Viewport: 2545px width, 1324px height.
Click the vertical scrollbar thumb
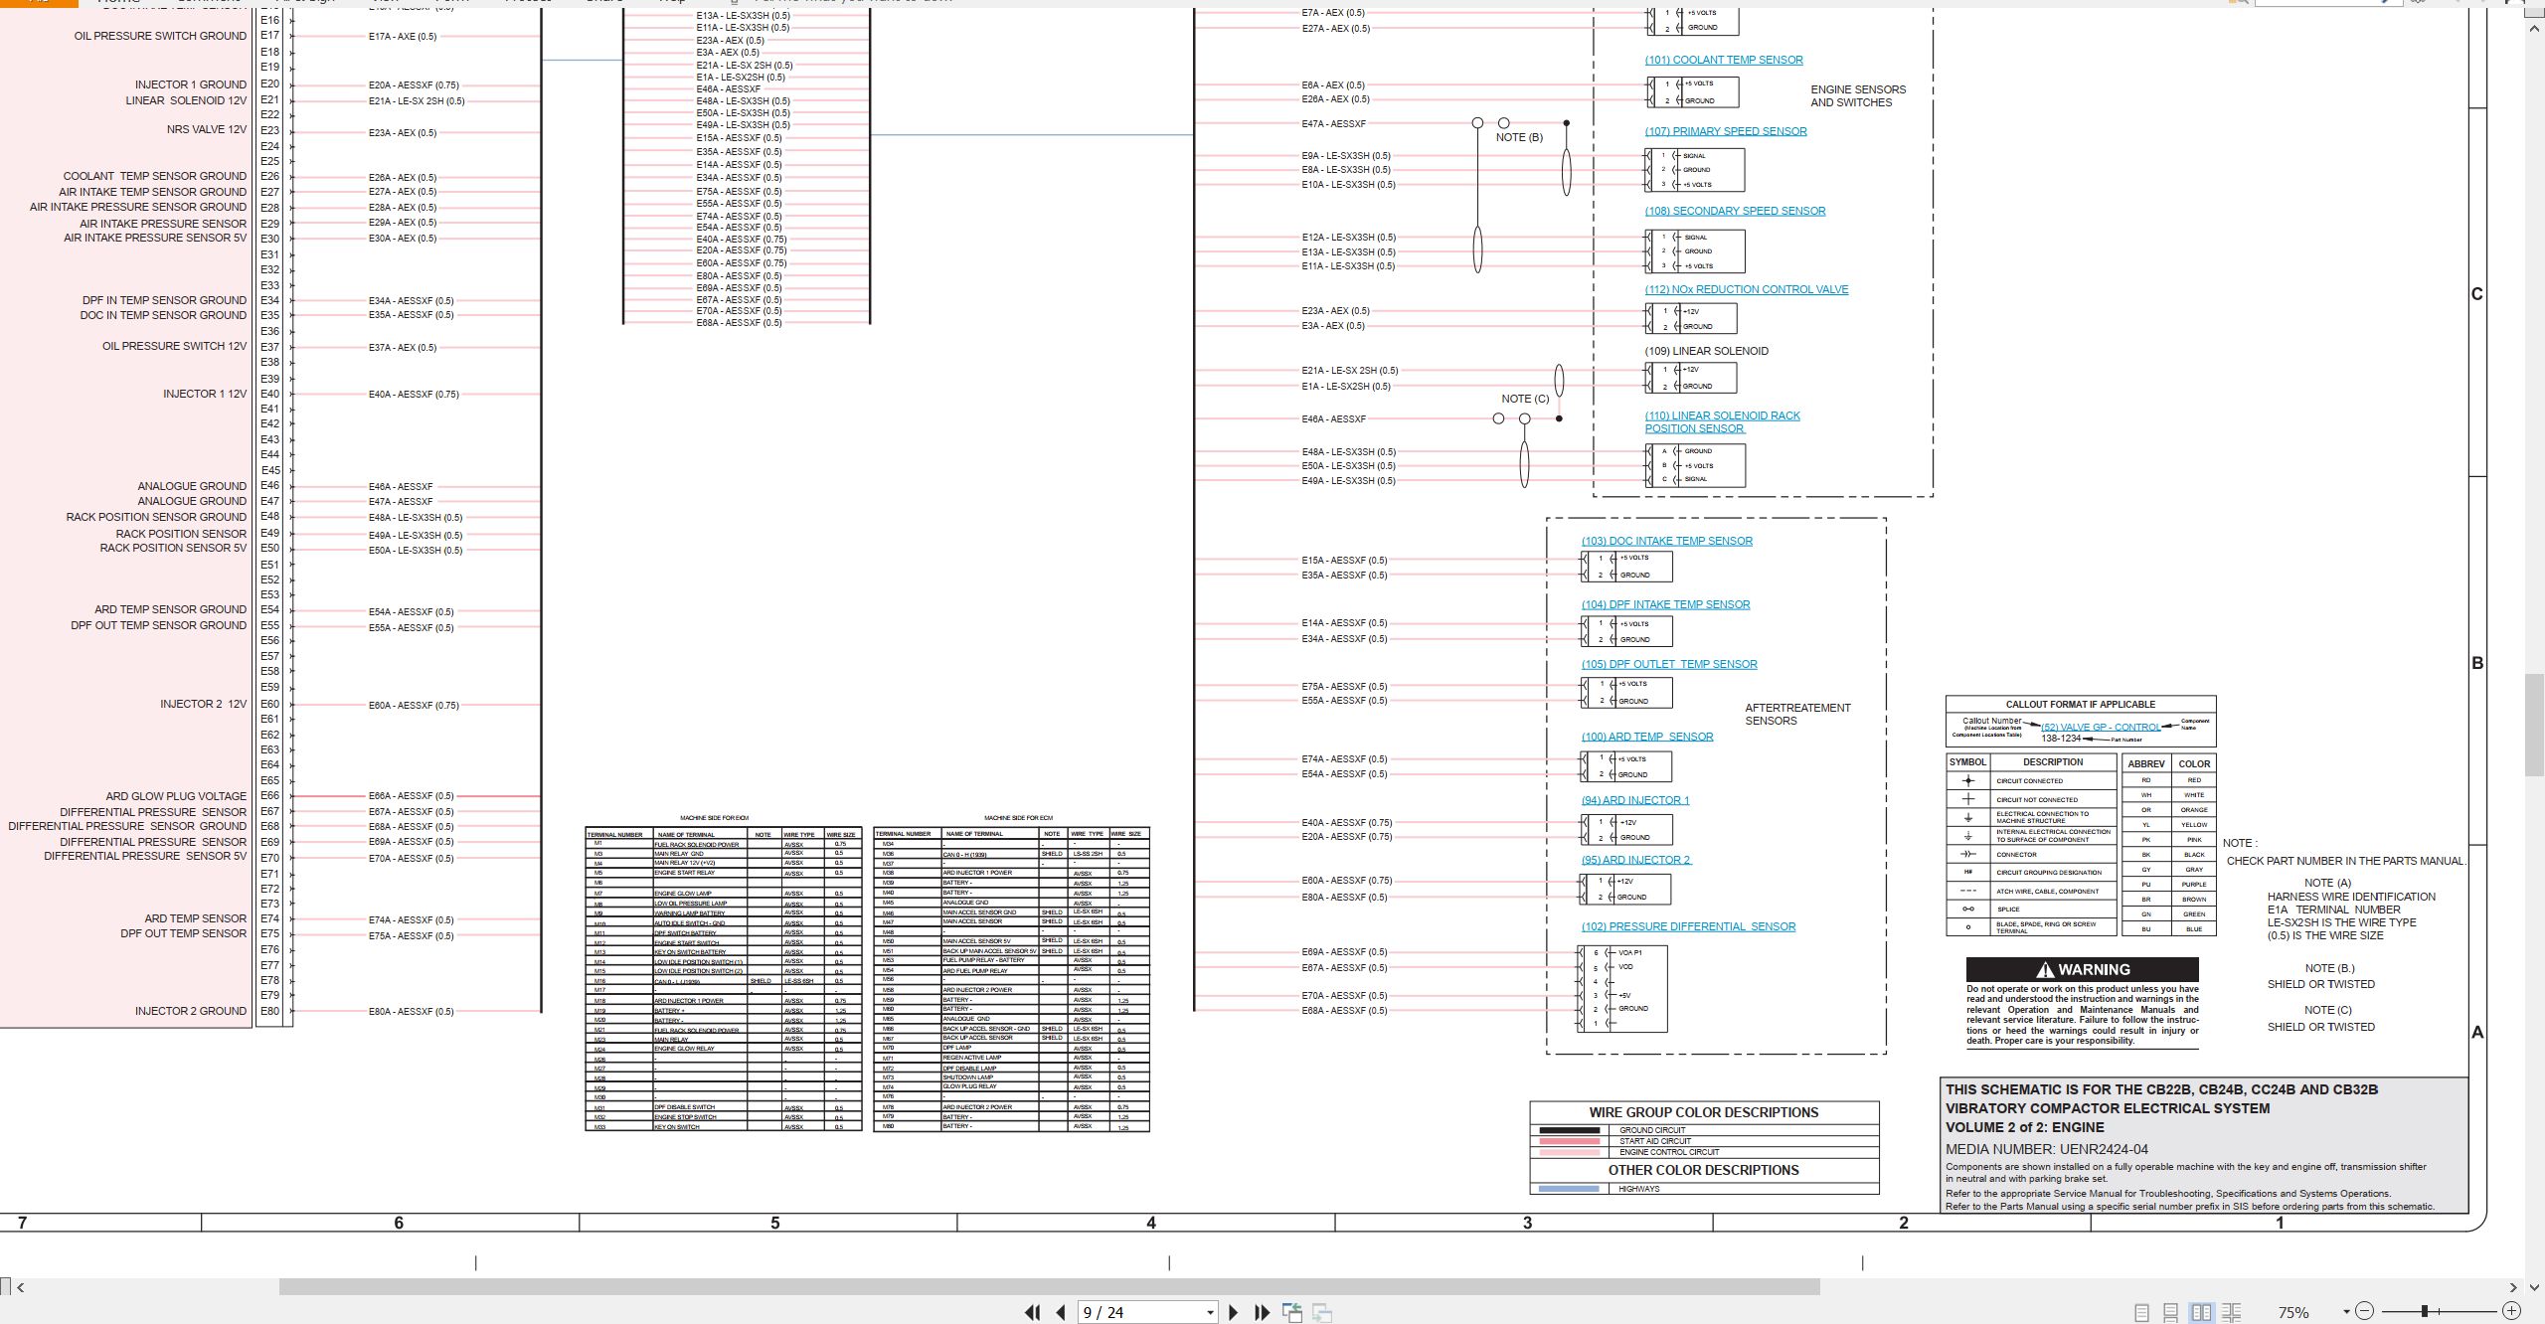tap(2535, 725)
